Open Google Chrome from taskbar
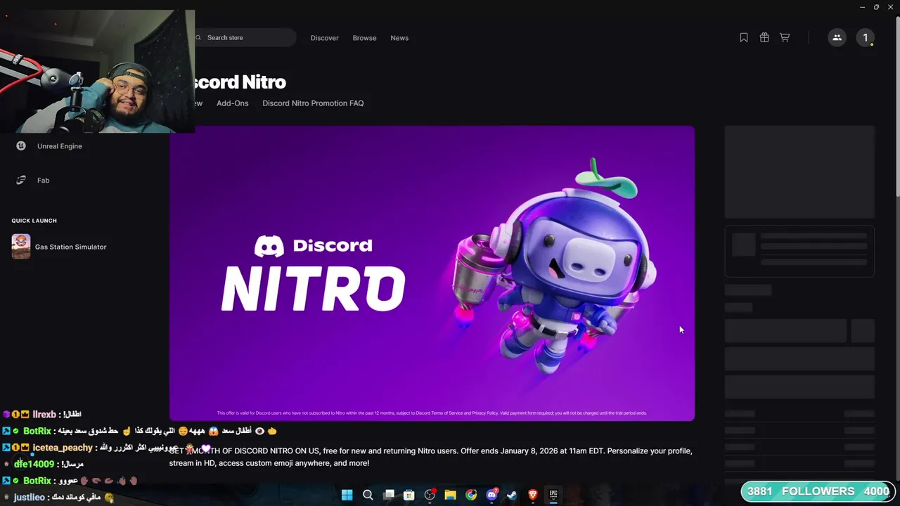The height and width of the screenshot is (506, 900). (471, 495)
